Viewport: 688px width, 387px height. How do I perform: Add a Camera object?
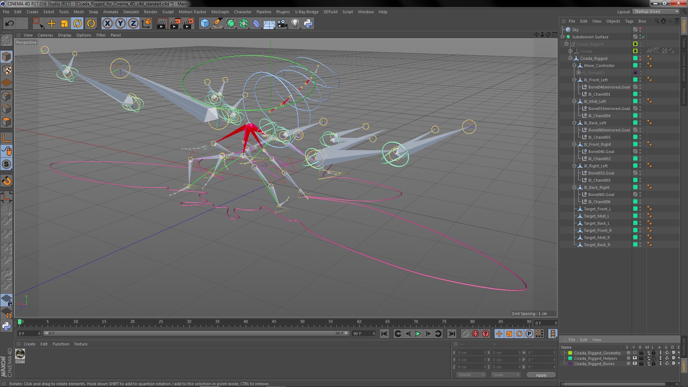282,24
